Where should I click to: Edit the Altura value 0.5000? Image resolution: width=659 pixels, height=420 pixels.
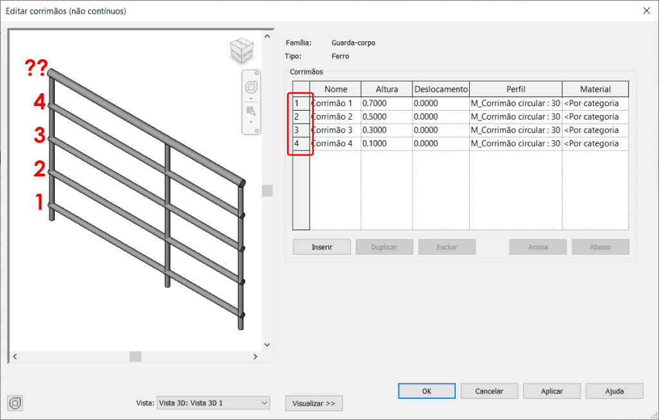387,117
